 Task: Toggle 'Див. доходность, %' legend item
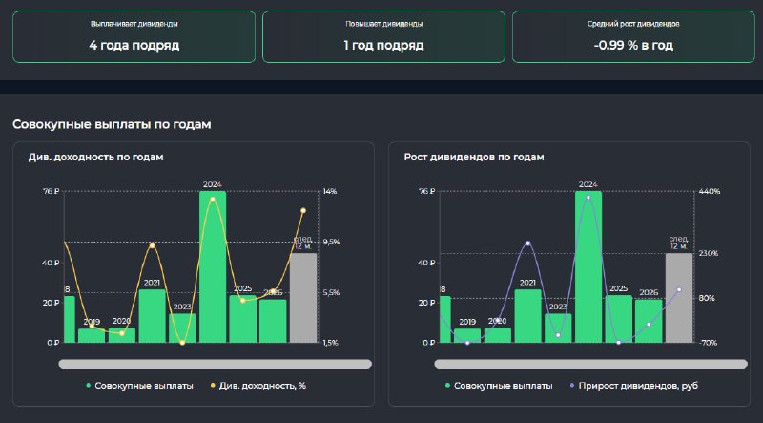pyautogui.click(x=258, y=386)
